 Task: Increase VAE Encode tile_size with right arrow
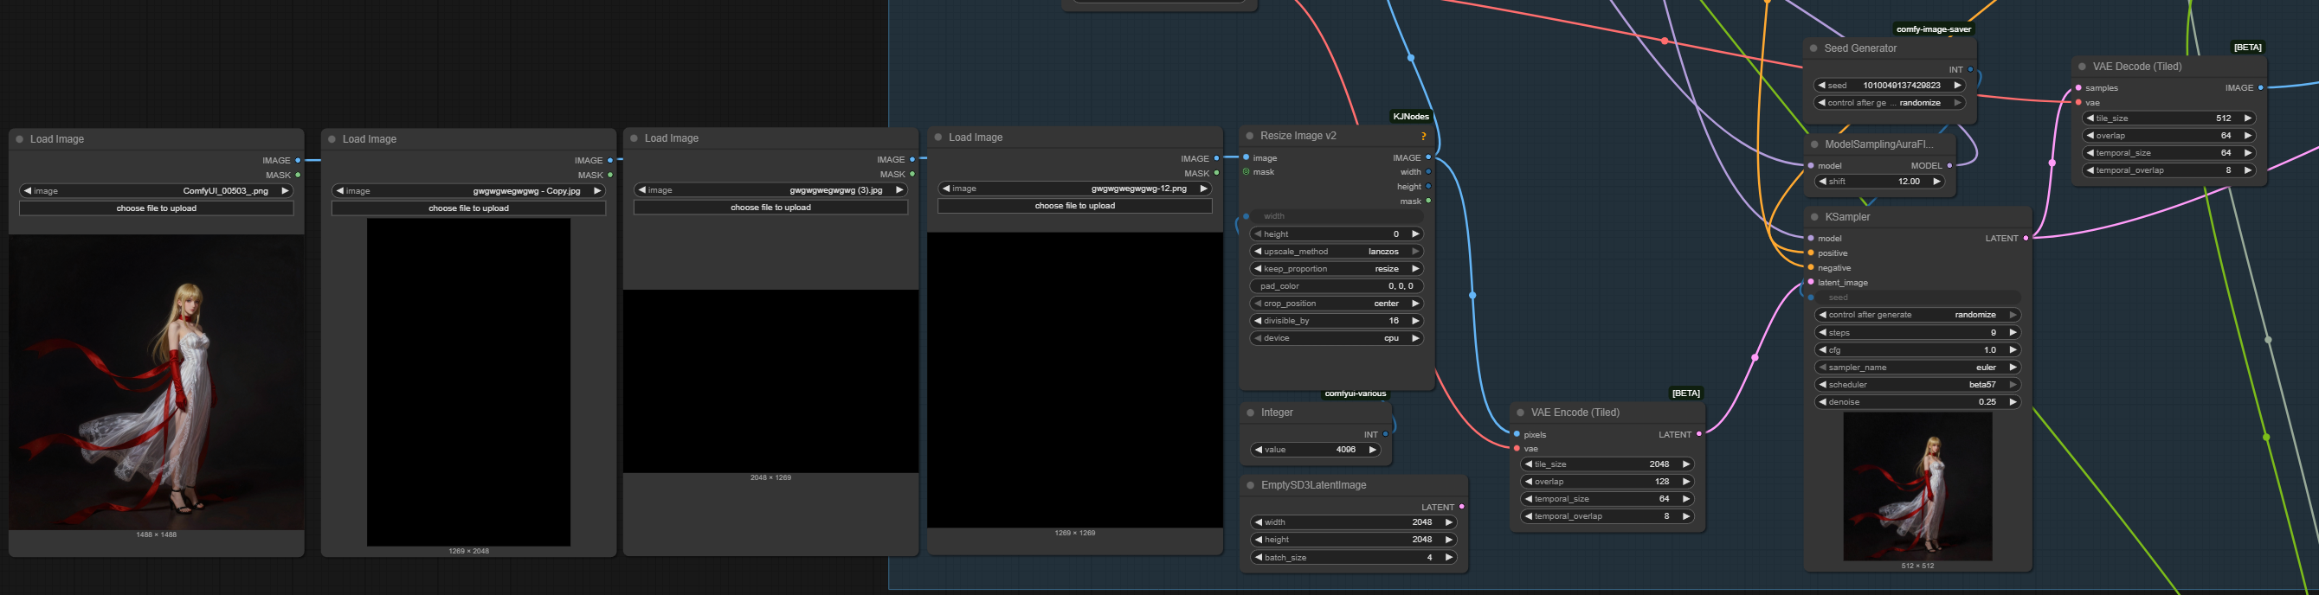[x=1686, y=464]
